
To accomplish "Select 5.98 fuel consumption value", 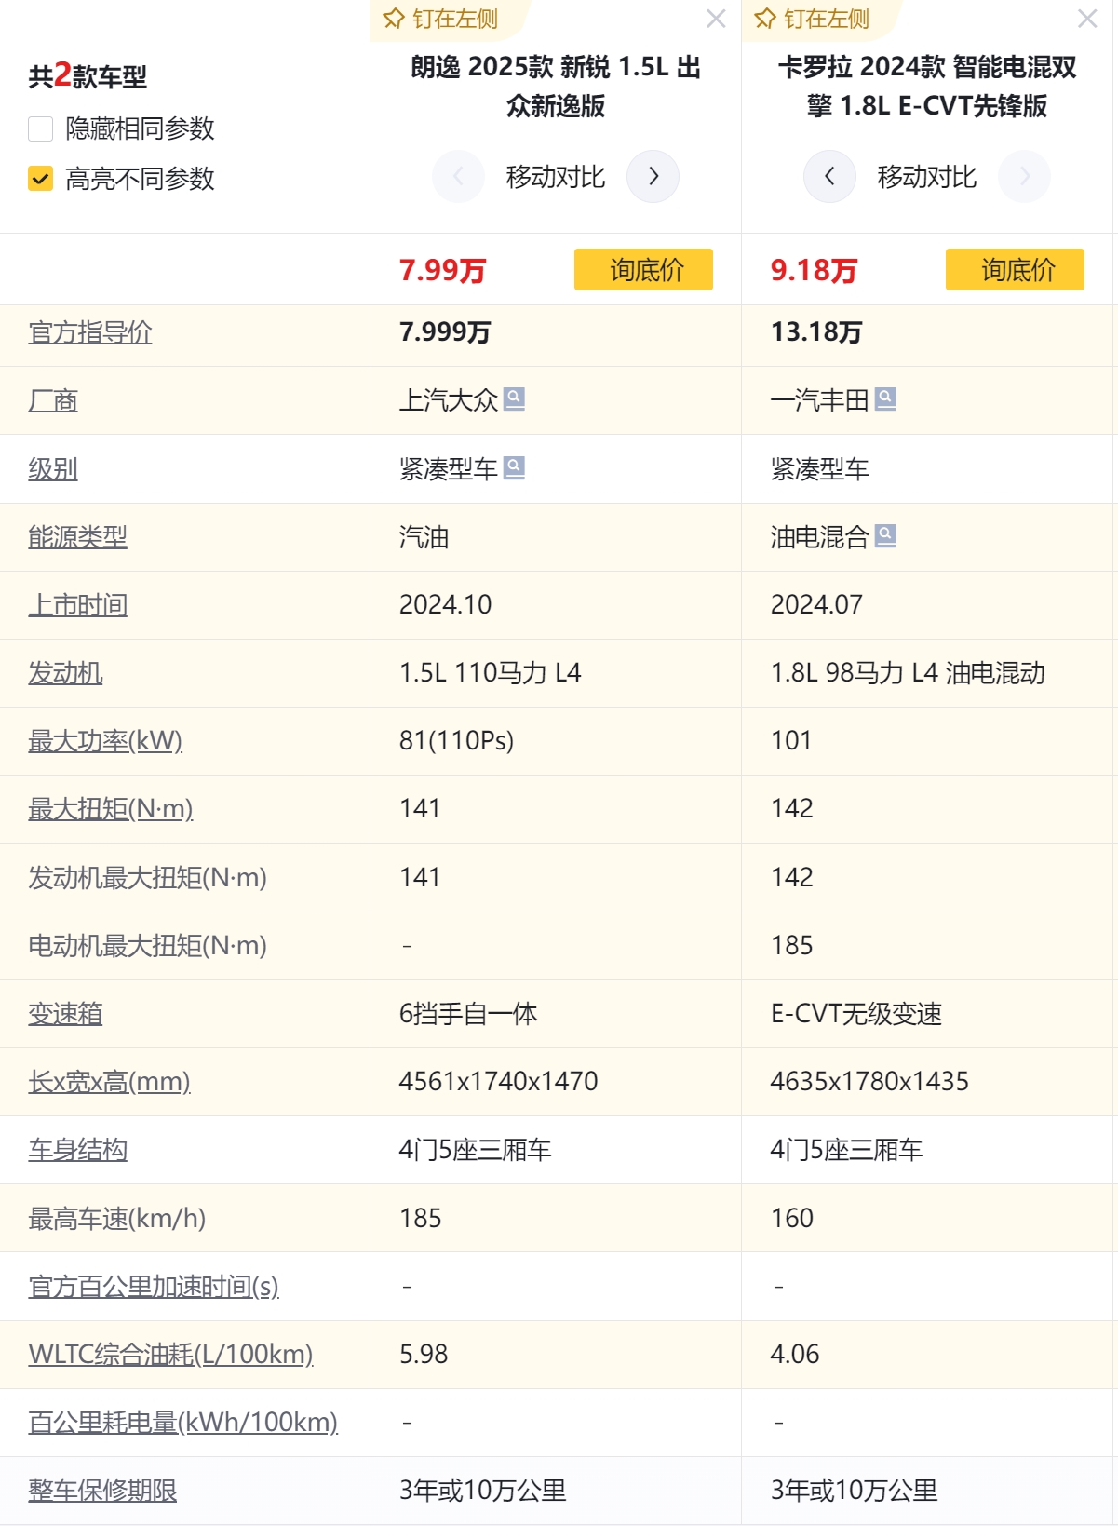I will tap(424, 1355).
